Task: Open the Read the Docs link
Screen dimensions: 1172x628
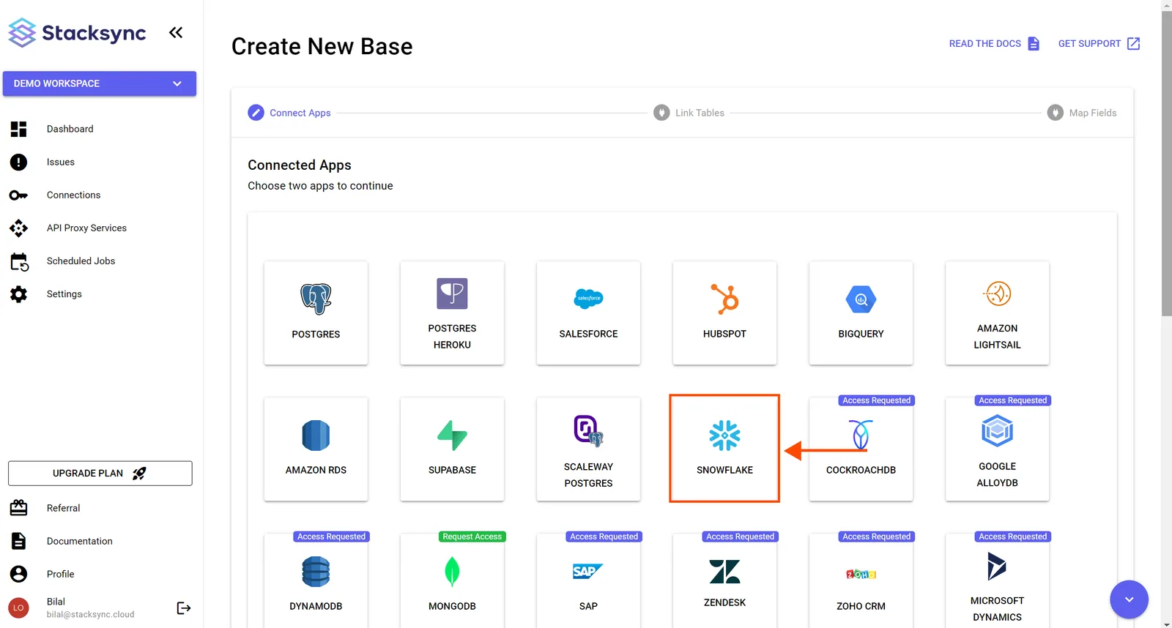Action: coord(994,44)
